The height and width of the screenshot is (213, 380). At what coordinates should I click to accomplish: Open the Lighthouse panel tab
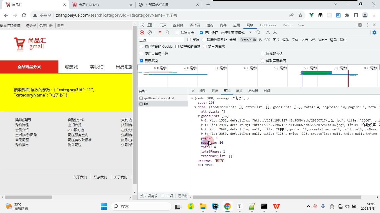[x=268, y=25]
